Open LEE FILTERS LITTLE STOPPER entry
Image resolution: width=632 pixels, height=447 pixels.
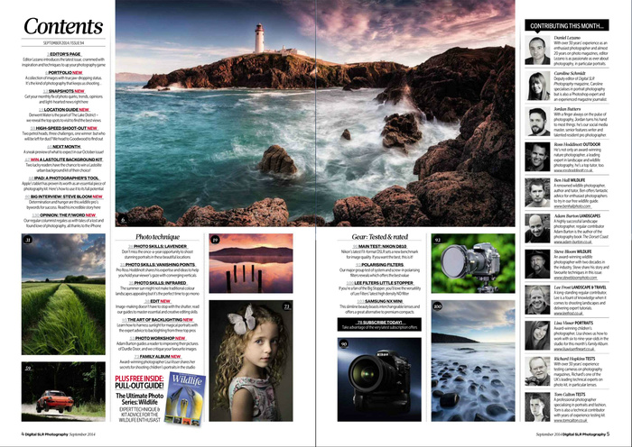379,283
